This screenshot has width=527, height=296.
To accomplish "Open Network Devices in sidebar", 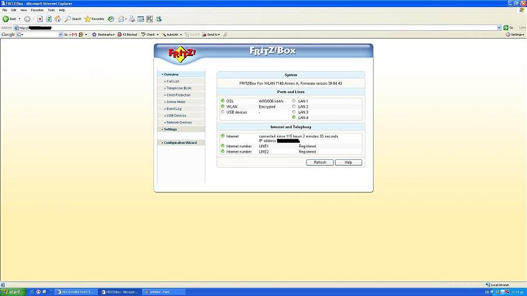I will click(179, 122).
